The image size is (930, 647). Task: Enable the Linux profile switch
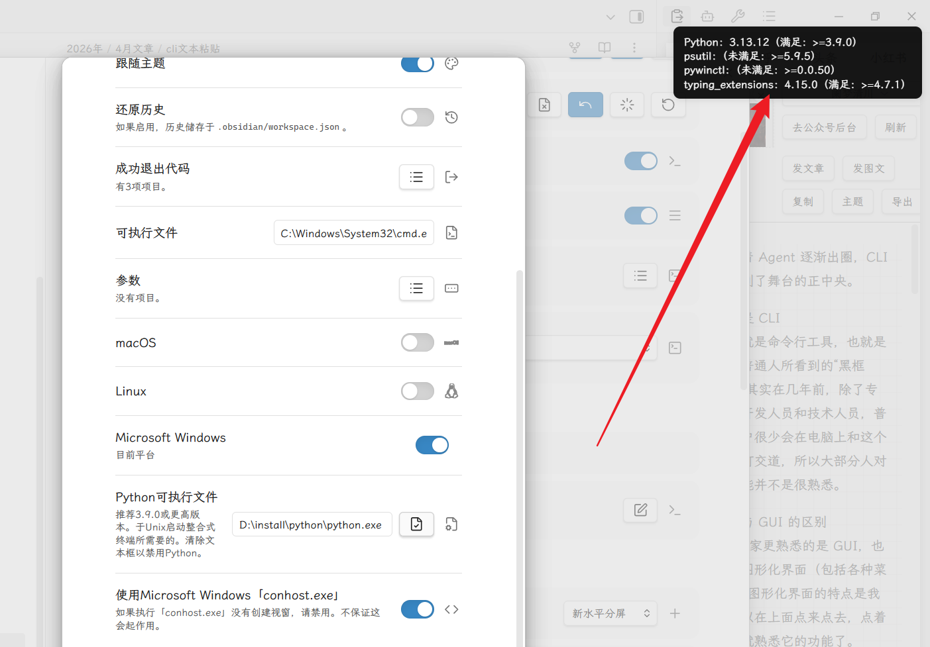[x=418, y=391]
